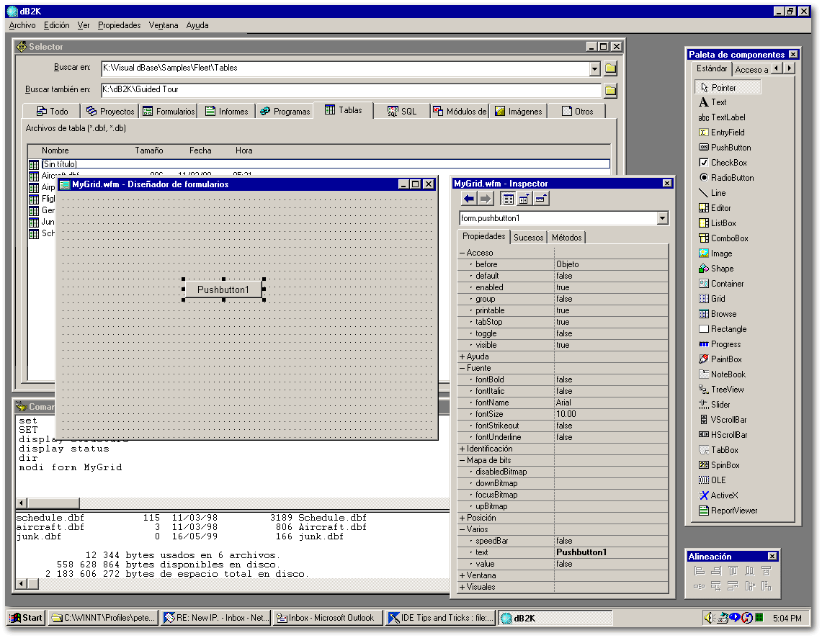
Task: Edit the text property value Pushbutton1
Action: point(611,552)
